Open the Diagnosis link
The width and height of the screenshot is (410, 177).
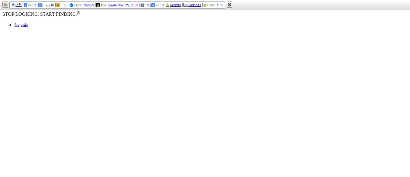pos(194,5)
